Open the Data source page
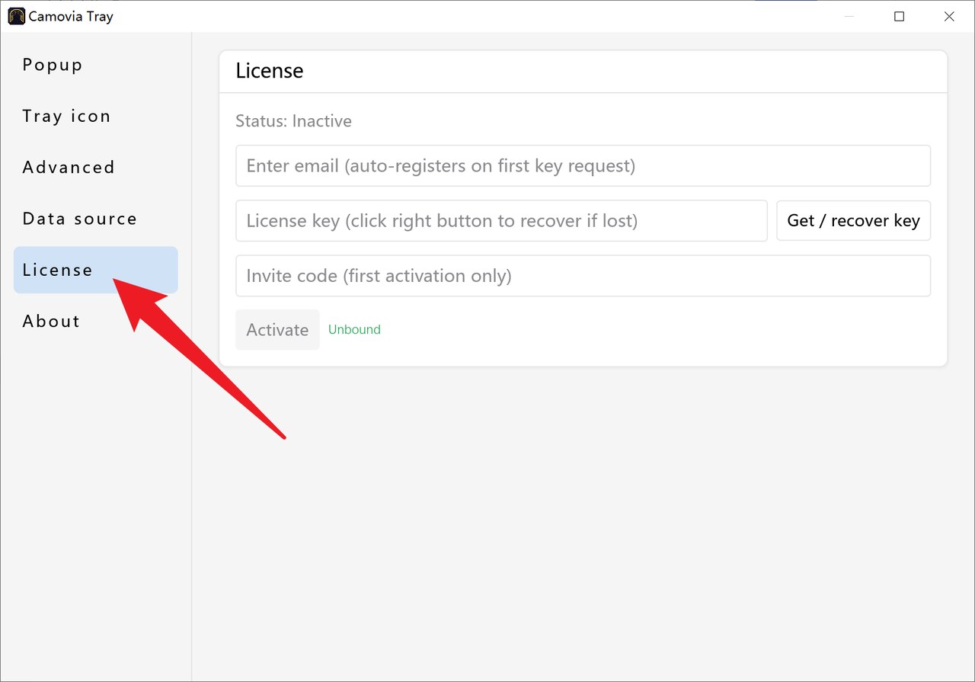 95,219
